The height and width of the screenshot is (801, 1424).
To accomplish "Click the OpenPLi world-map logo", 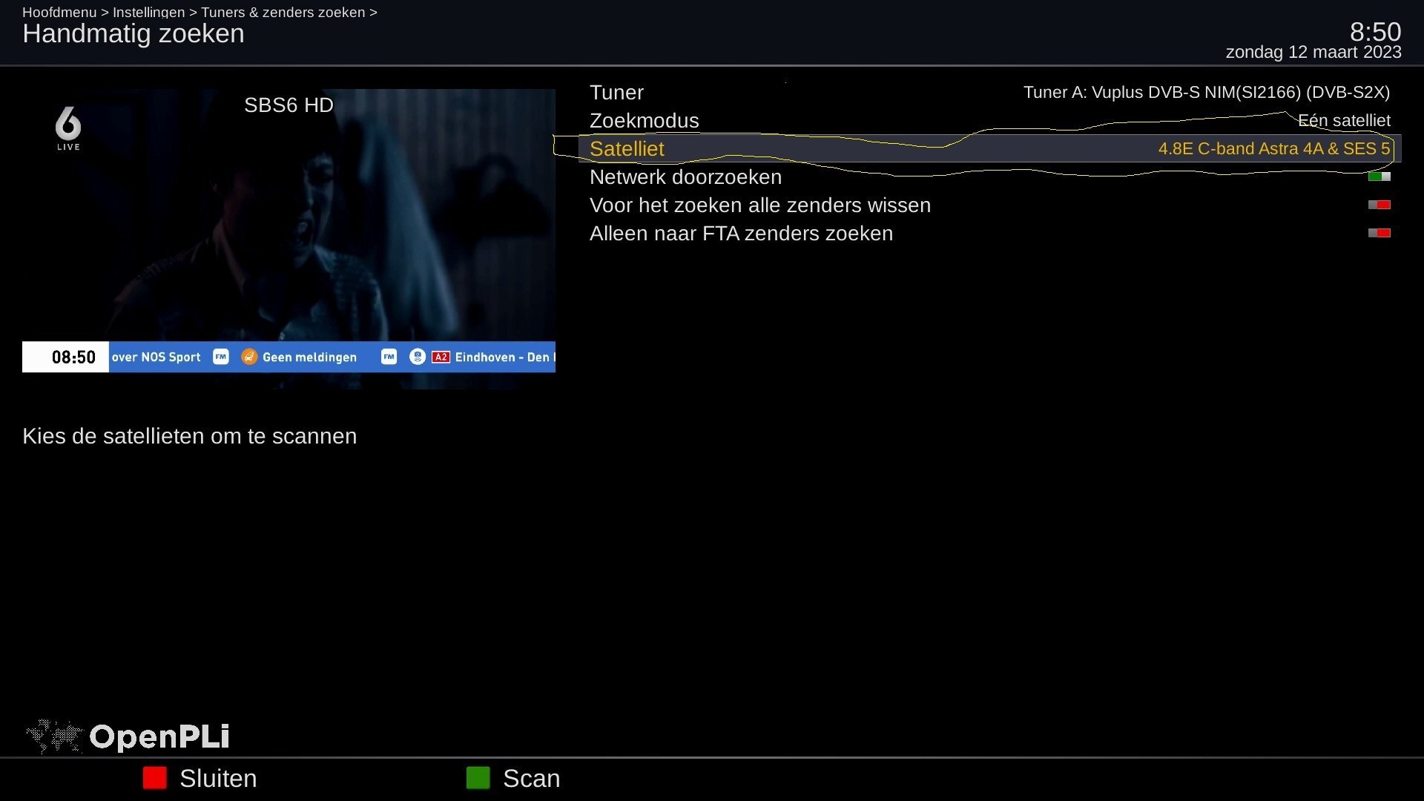I will (53, 736).
